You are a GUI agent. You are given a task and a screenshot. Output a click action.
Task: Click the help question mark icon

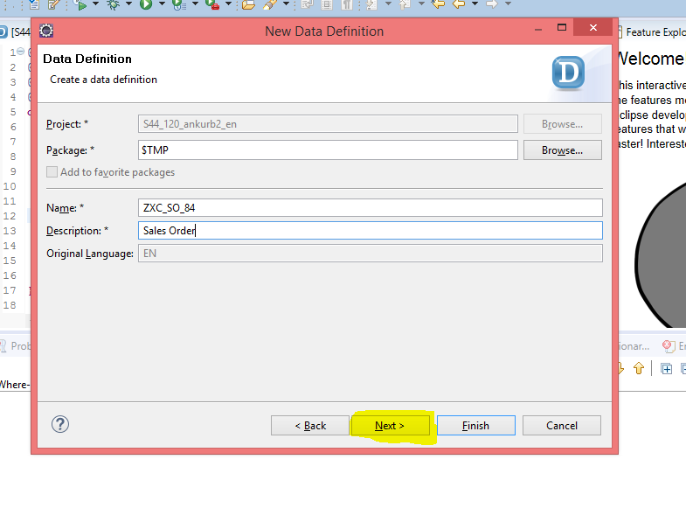coord(60,425)
